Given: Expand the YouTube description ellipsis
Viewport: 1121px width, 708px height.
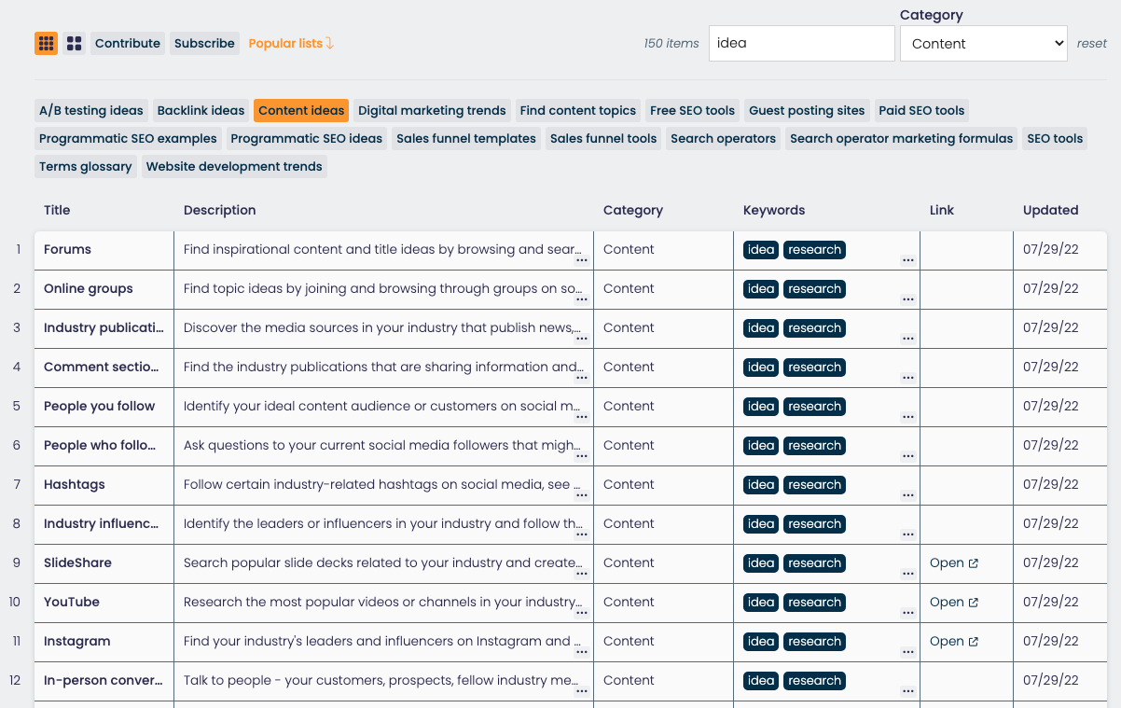Looking at the screenshot, I should (582, 613).
